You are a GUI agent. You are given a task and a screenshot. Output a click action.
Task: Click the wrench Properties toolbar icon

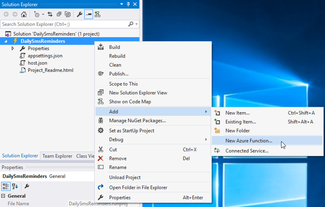(80, 15)
